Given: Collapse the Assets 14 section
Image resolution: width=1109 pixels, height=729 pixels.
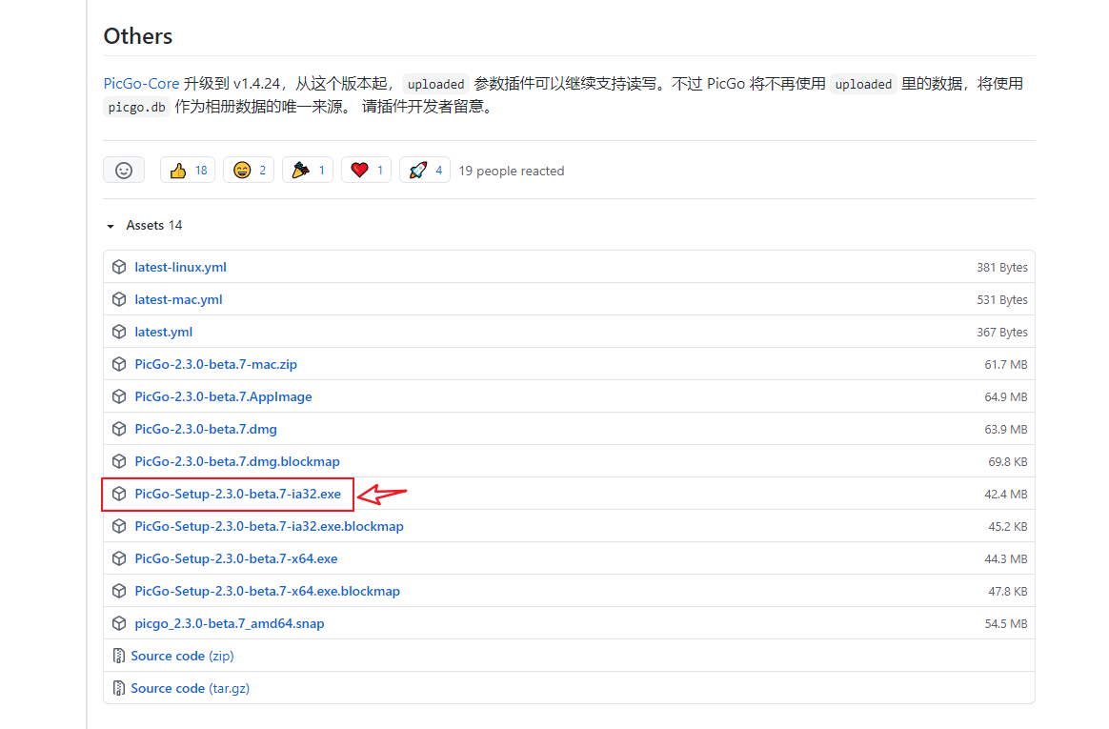Looking at the screenshot, I should coord(144,226).
